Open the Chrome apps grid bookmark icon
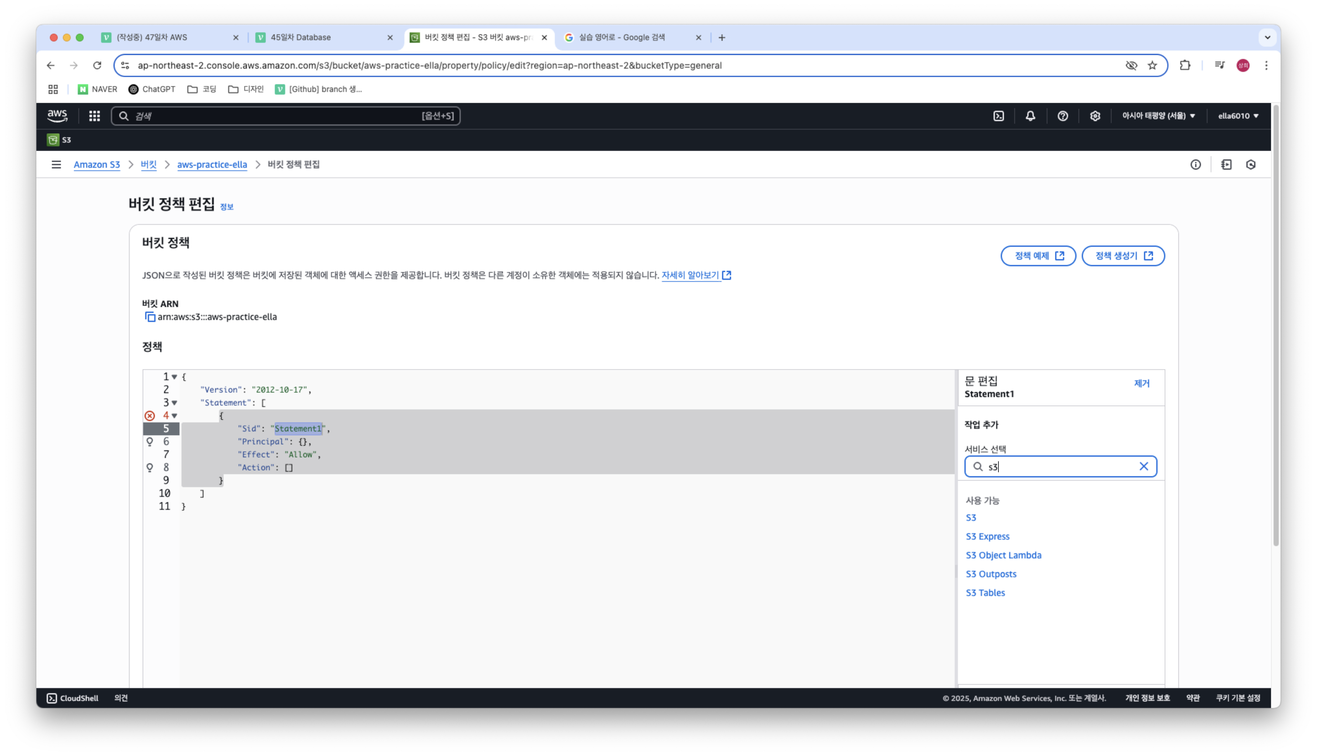The height and width of the screenshot is (756, 1317). click(53, 89)
